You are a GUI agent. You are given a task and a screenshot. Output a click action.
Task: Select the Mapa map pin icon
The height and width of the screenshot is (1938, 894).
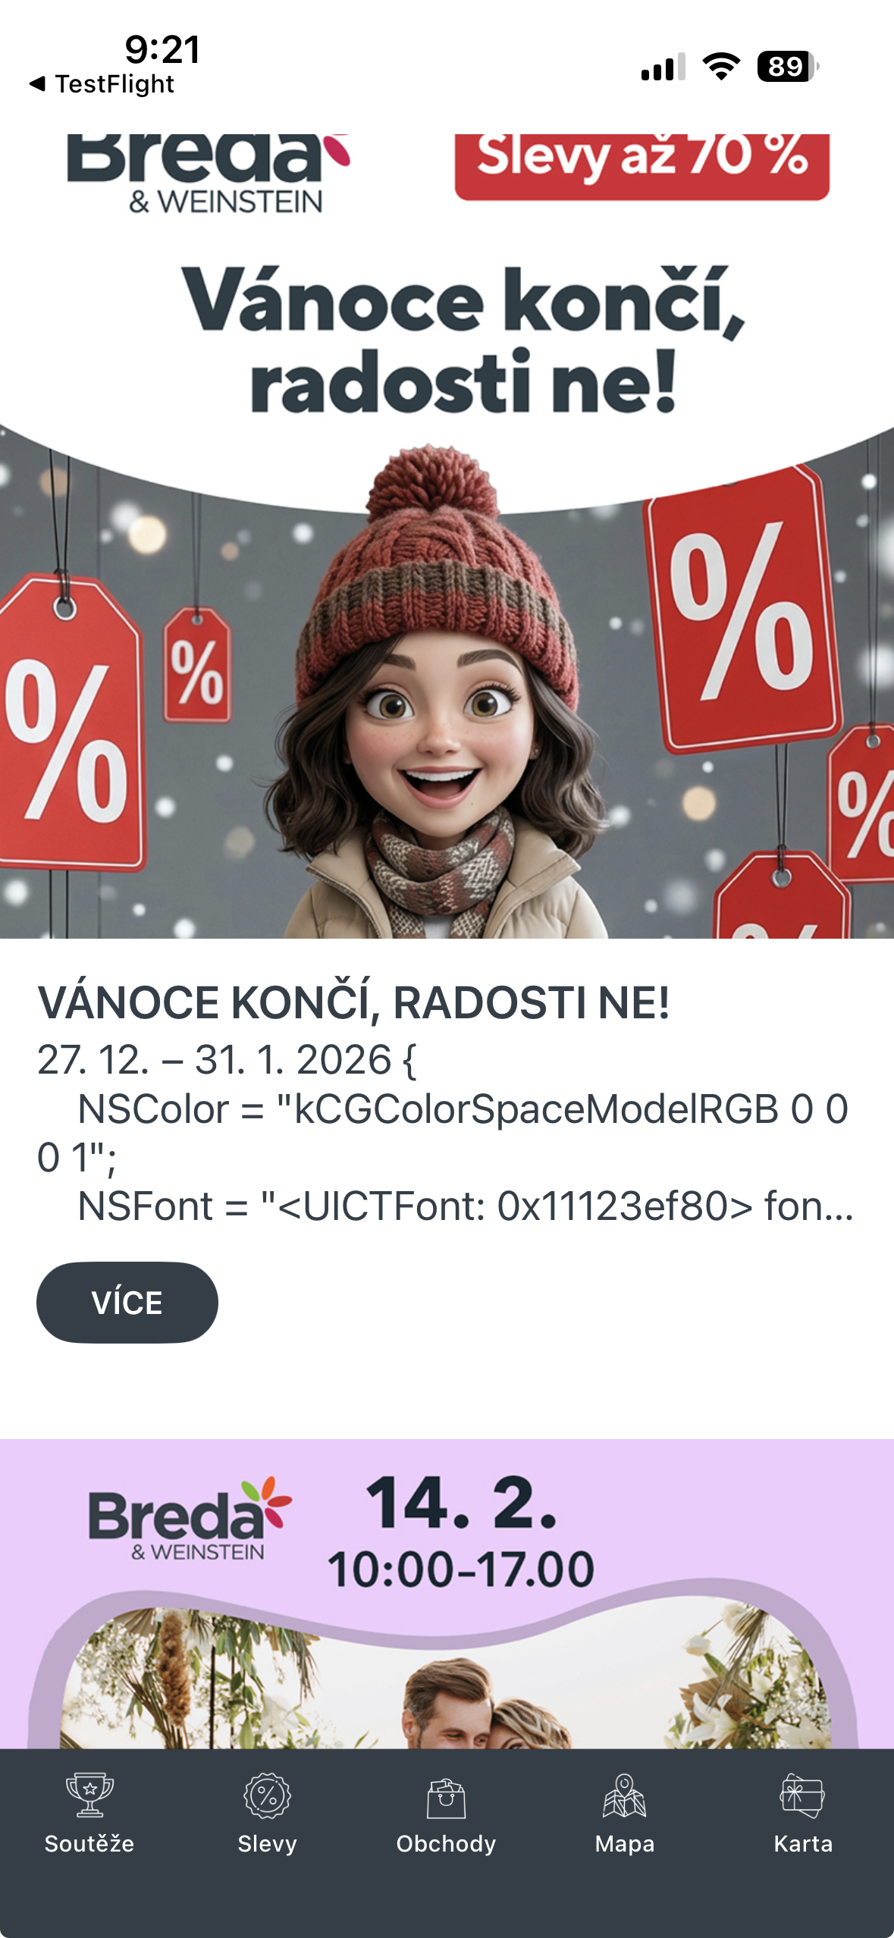click(x=625, y=1795)
